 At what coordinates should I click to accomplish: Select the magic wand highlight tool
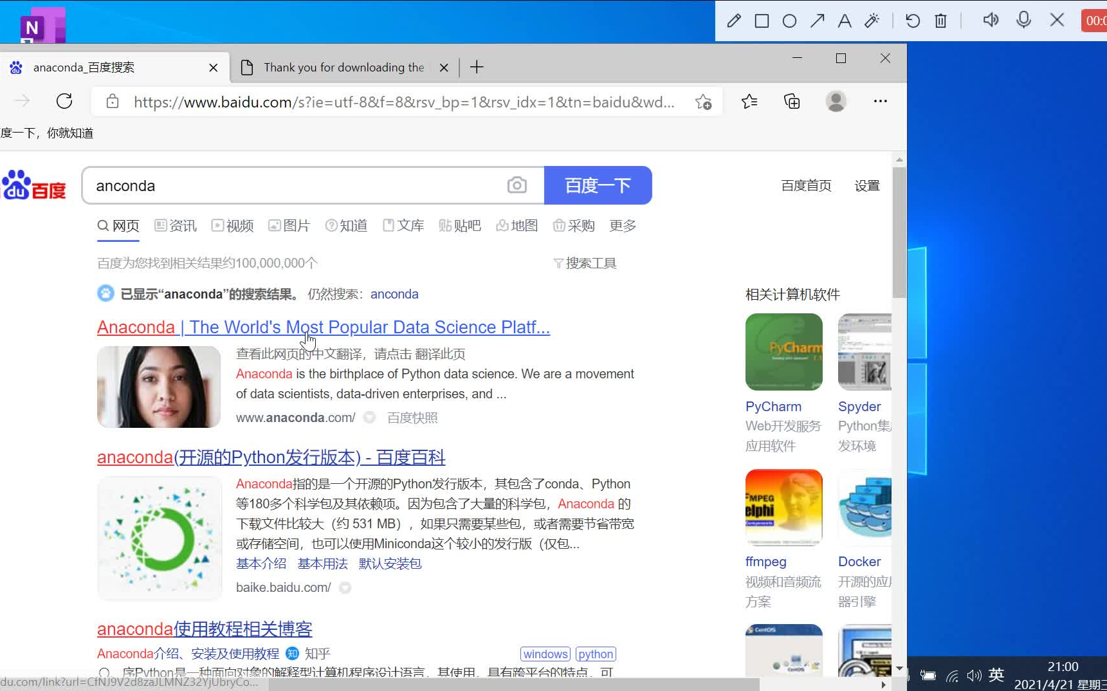[872, 21]
